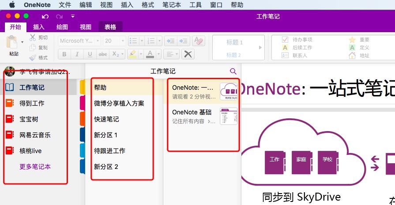Apply the 地址 address tag
The image size is (395, 205).
click(359, 55)
